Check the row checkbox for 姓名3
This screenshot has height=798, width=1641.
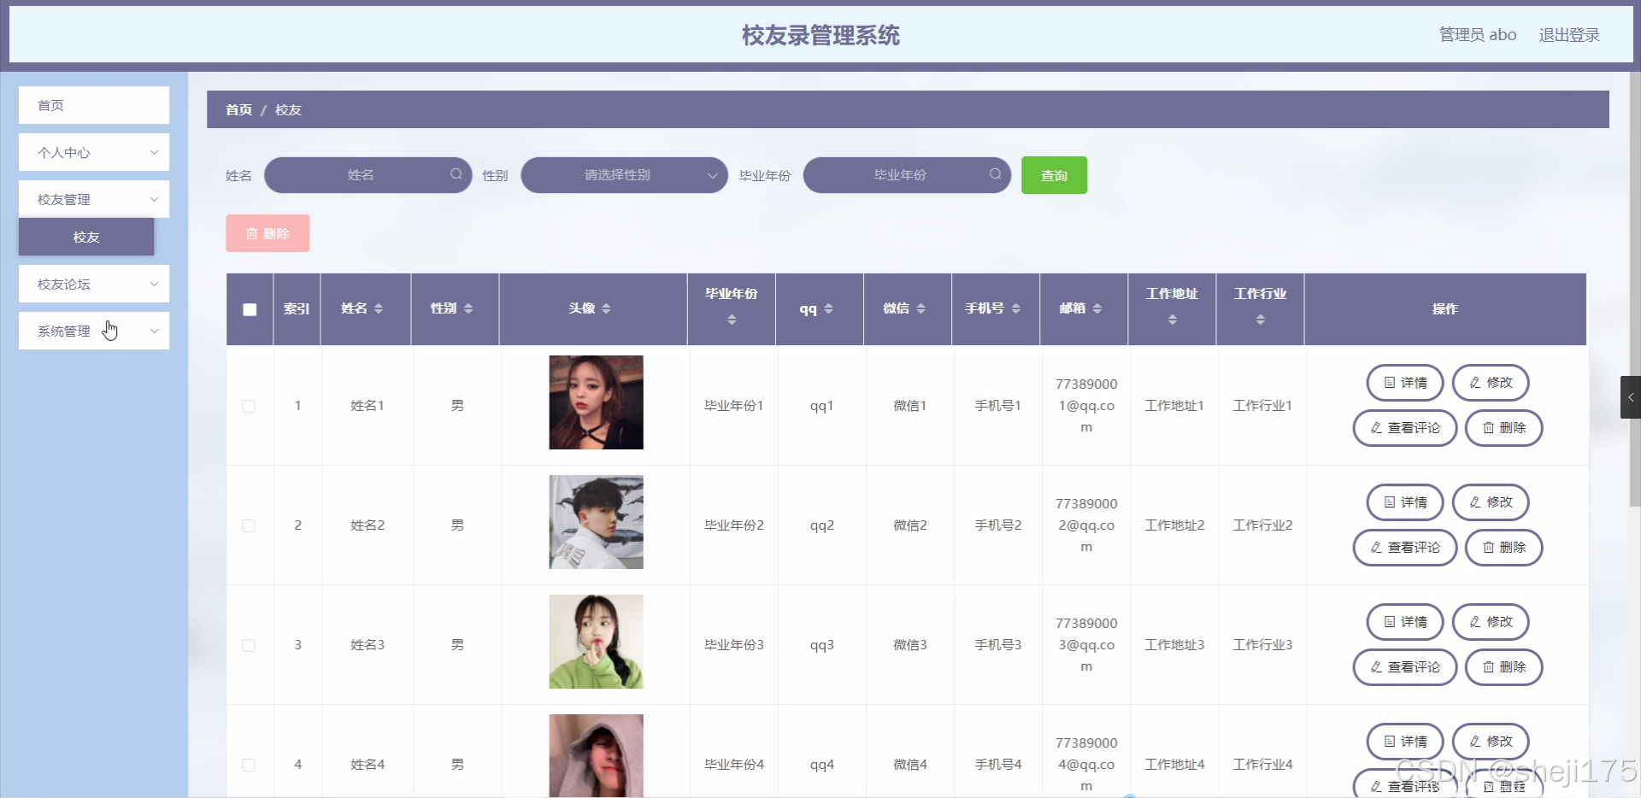[249, 645]
